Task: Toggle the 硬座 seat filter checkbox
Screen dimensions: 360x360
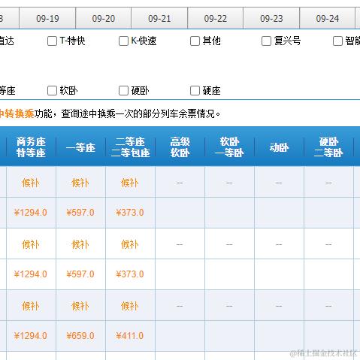Action: [195, 91]
